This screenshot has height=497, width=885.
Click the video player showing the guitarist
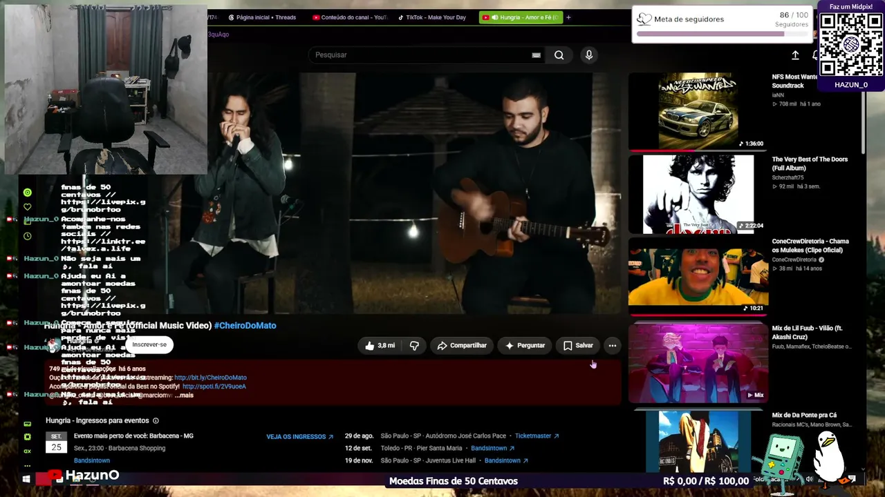click(x=415, y=193)
